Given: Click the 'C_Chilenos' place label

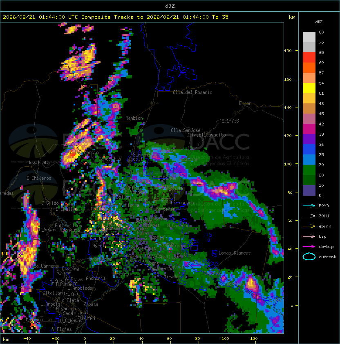Looking at the screenshot, I should [39, 178].
